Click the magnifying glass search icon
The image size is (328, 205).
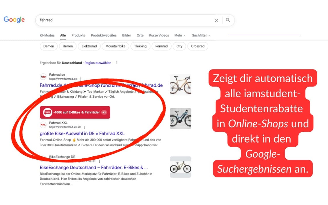pyautogui.click(x=228, y=20)
